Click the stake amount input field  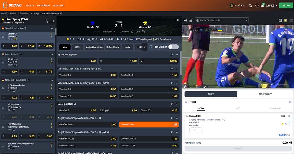[196, 130]
